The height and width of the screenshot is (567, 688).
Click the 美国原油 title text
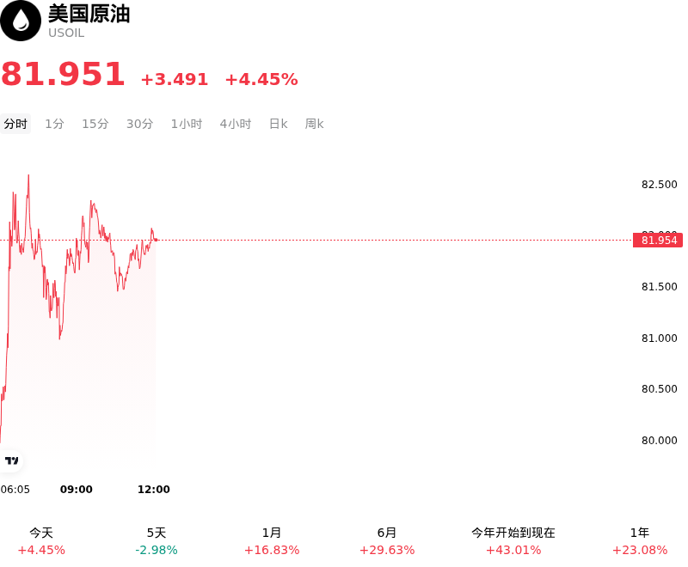pos(89,14)
